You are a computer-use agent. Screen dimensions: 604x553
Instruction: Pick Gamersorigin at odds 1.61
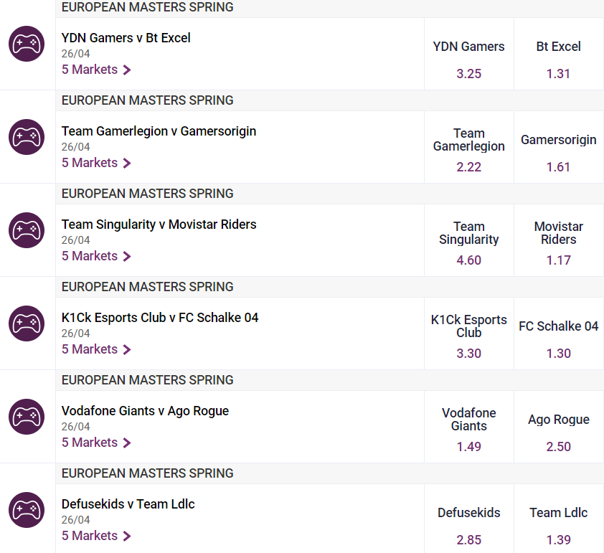coord(559,147)
